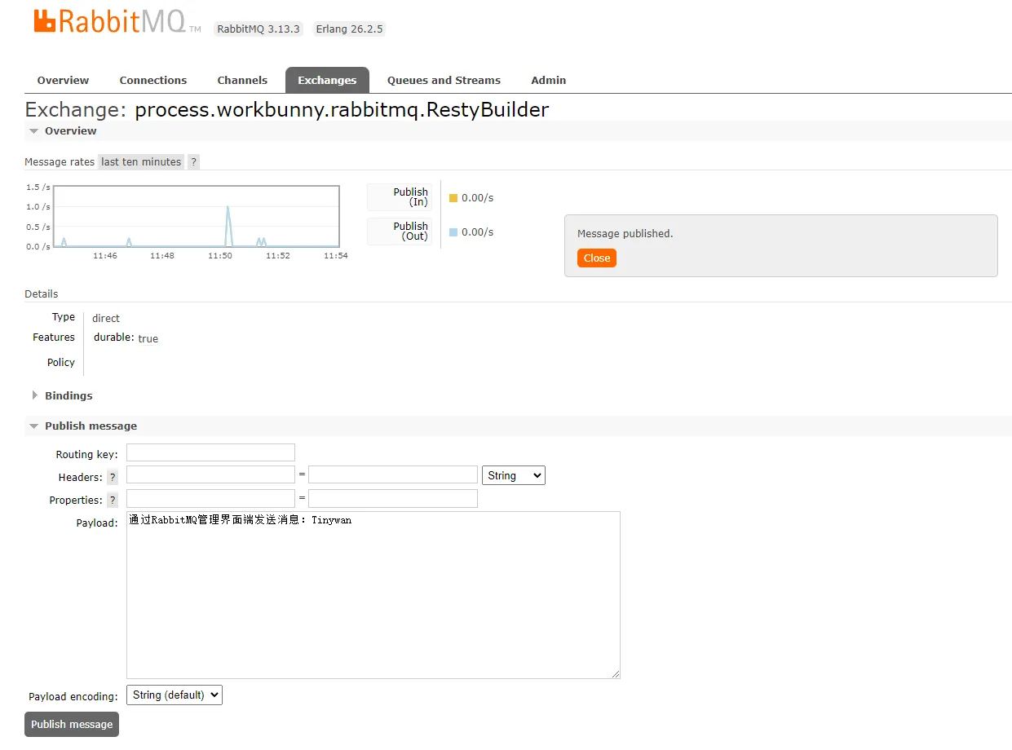The width and height of the screenshot is (1012, 750).
Task: Switch to the Connections tab
Action: point(153,80)
